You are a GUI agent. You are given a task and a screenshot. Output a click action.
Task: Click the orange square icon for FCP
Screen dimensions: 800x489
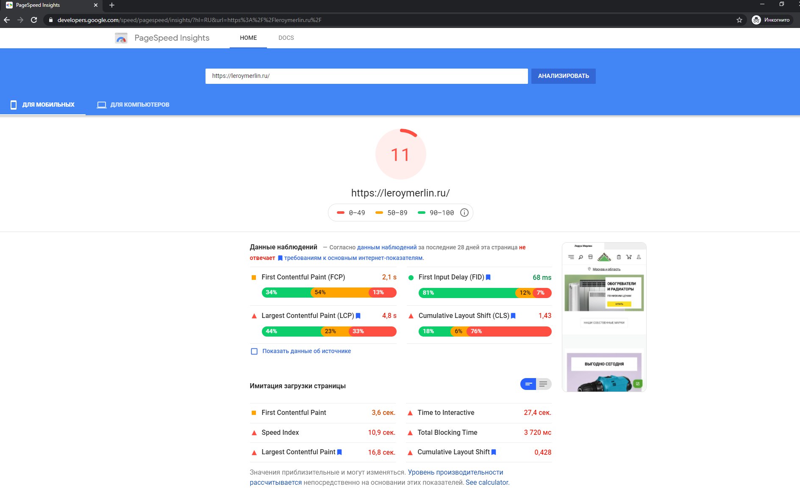pos(254,277)
